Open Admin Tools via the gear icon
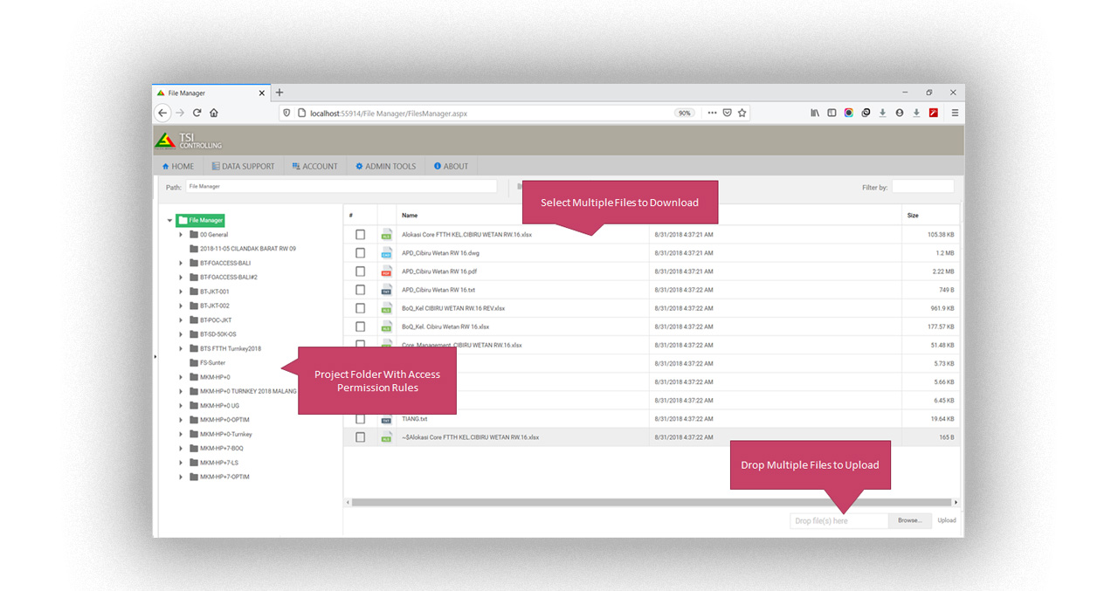This screenshot has height=591, width=1118. (x=360, y=166)
